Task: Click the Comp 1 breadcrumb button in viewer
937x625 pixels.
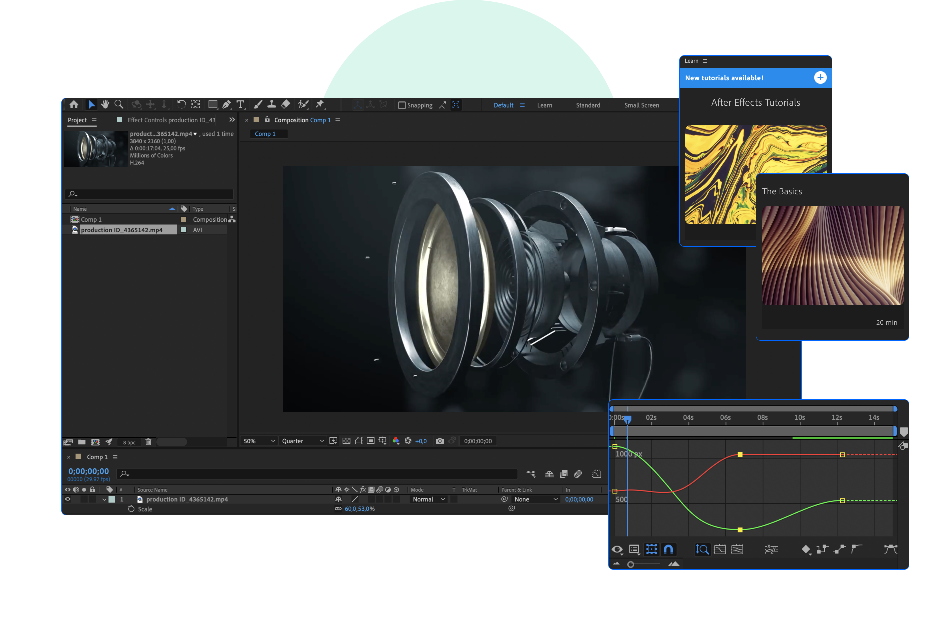Action: click(269, 134)
